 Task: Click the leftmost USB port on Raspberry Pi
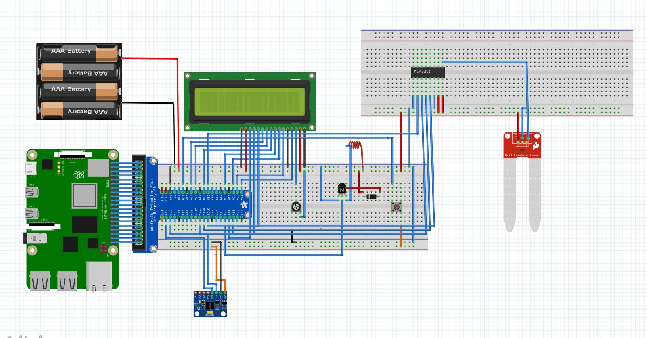40,280
